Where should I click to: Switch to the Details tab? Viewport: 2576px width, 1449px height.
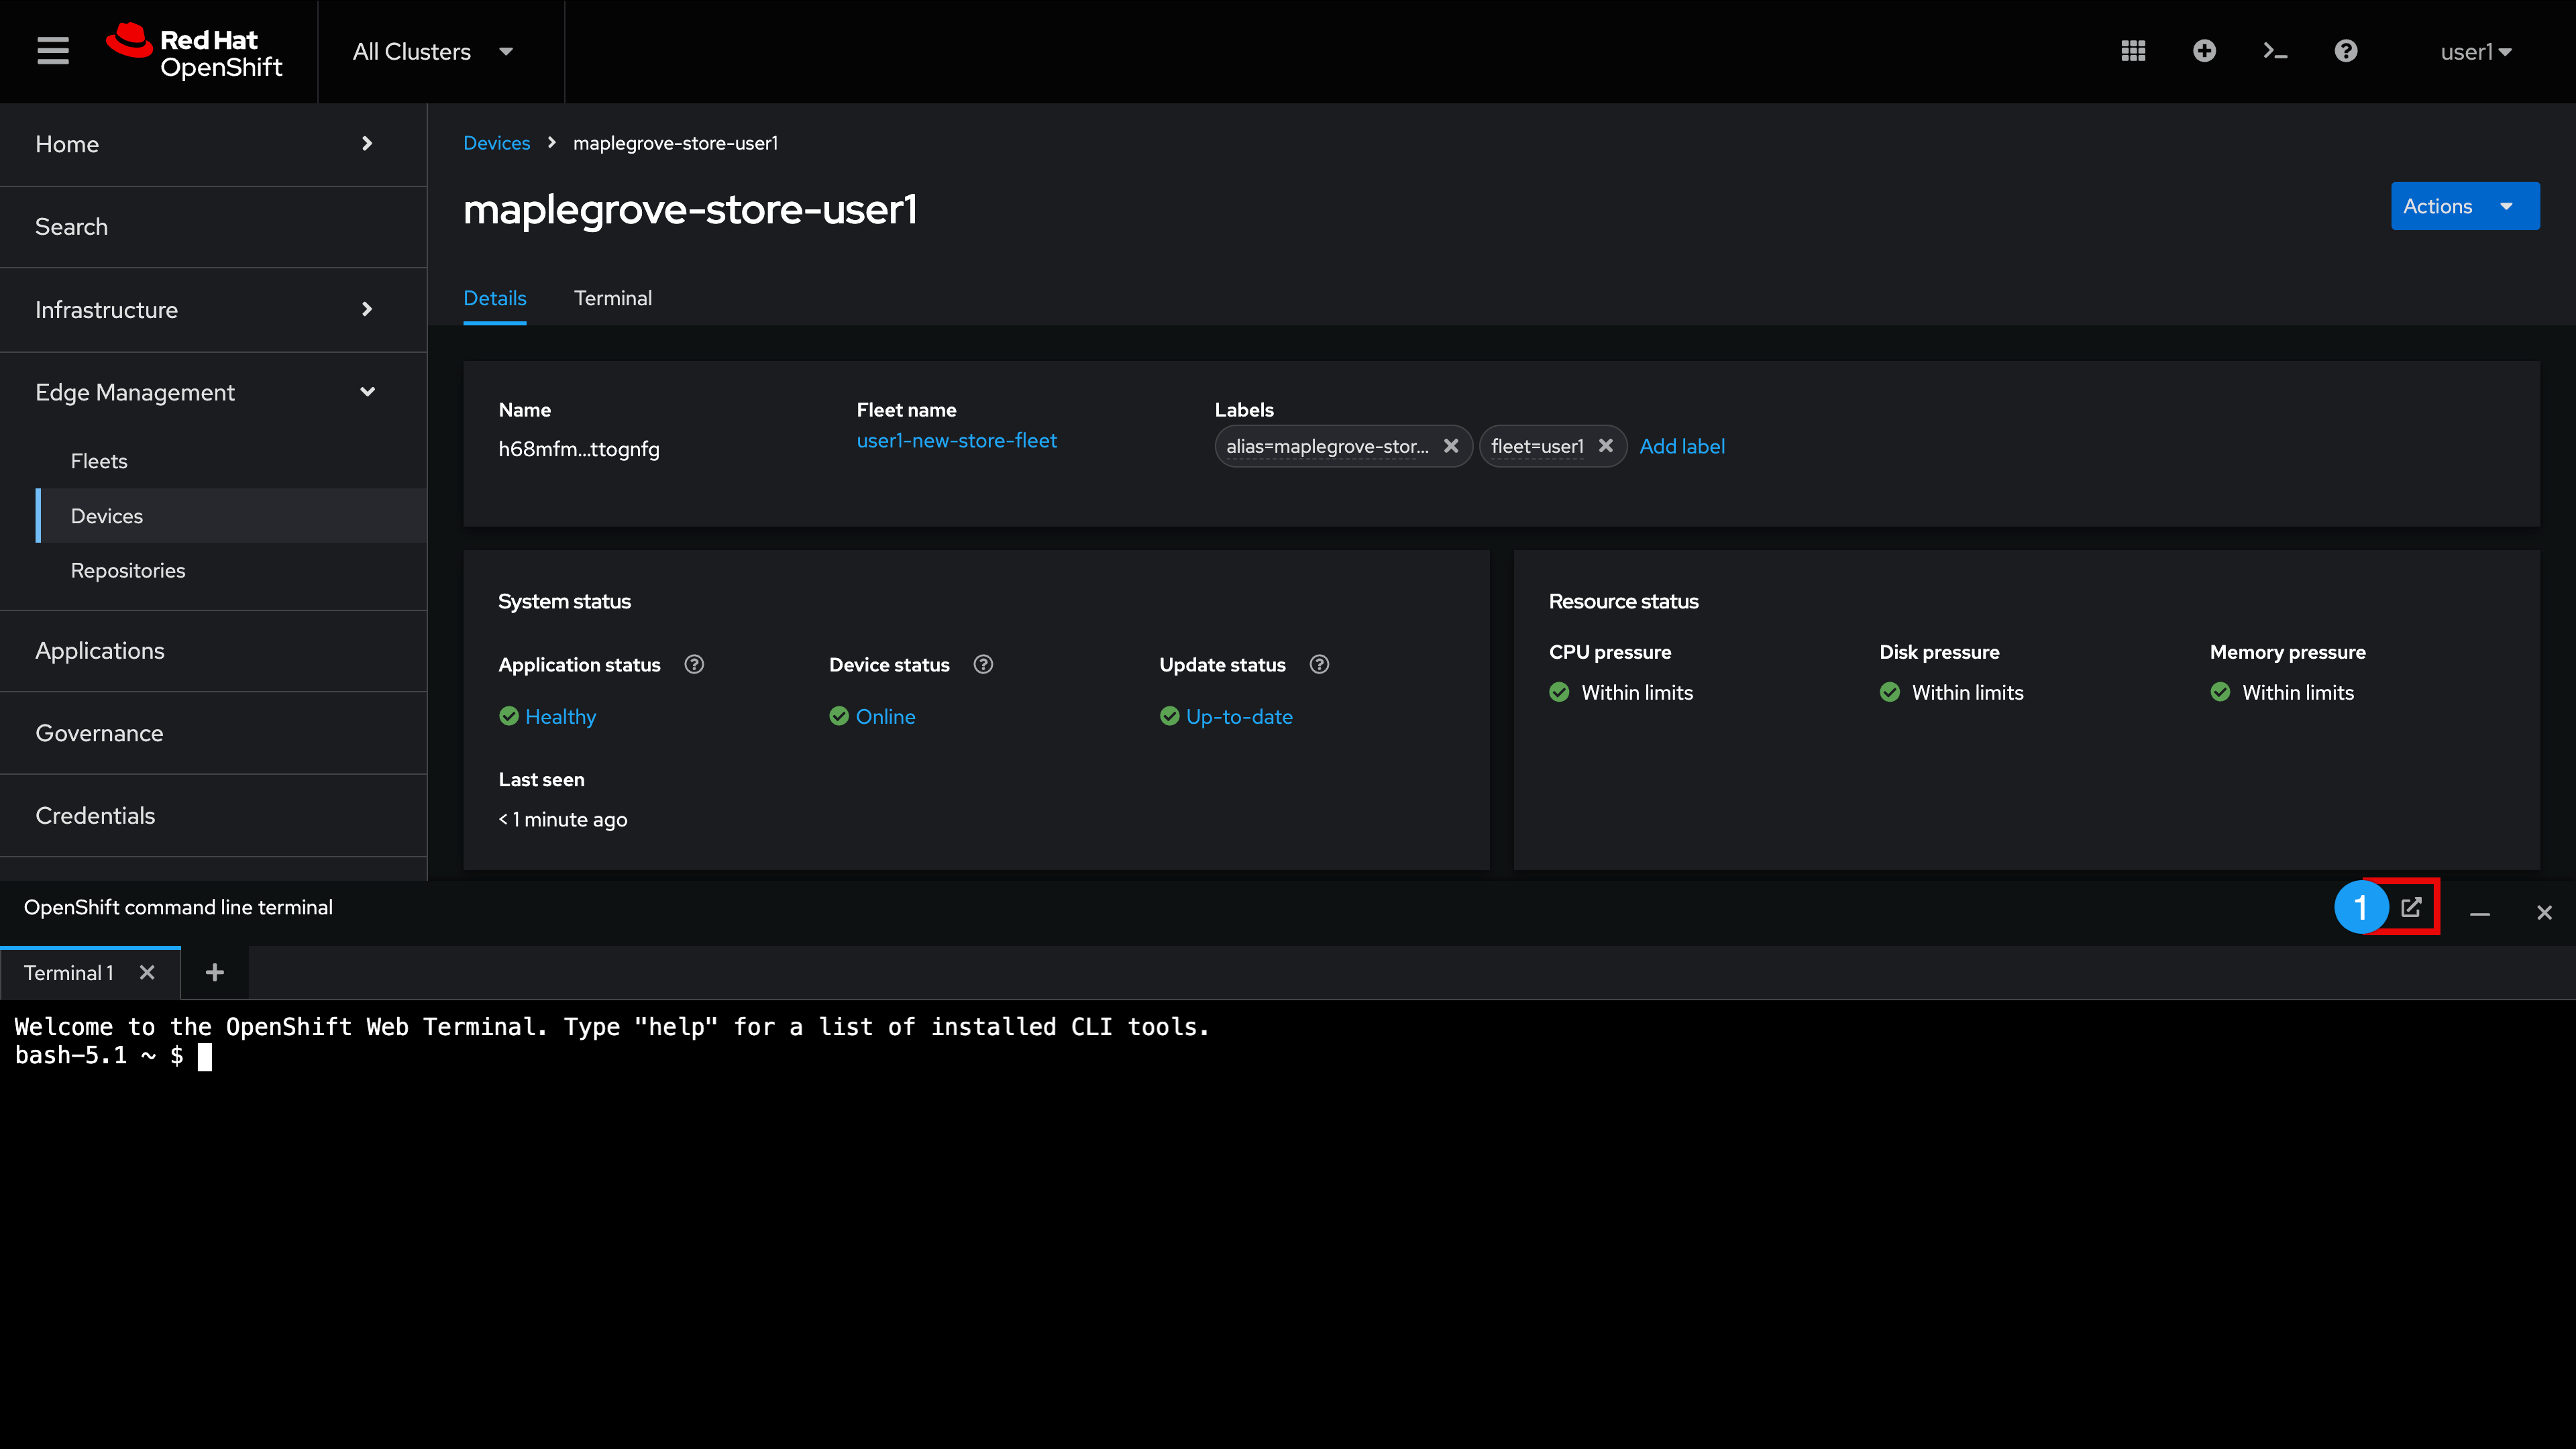(x=494, y=298)
